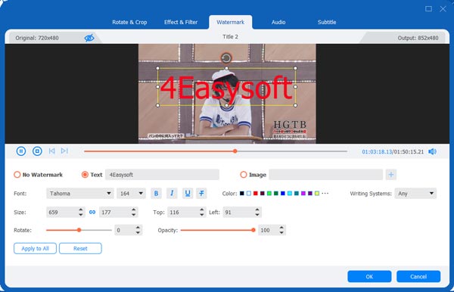This screenshot has height=292, width=454.
Task: Switch to the Audio tab
Action: coord(278,22)
